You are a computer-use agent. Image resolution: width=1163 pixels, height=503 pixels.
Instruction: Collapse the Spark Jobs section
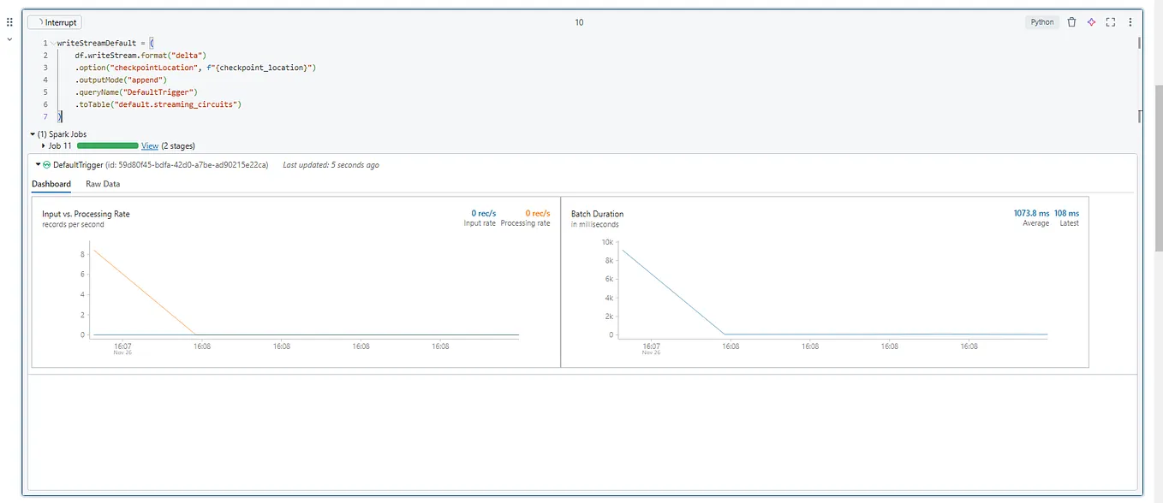32,134
